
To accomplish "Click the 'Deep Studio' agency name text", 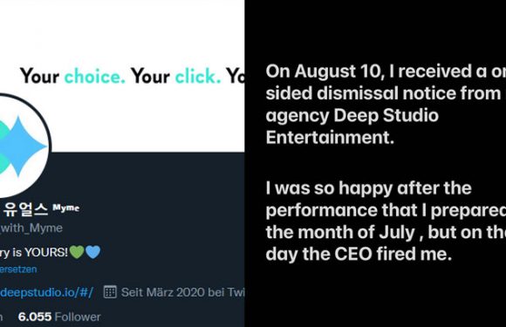I will tap(386, 115).
